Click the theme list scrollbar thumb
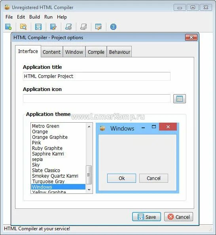 tap(89, 174)
